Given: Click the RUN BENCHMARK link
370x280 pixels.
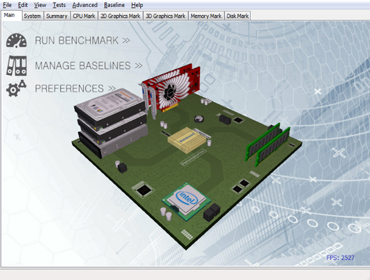Looking at the screenshot, I should 82,41.
